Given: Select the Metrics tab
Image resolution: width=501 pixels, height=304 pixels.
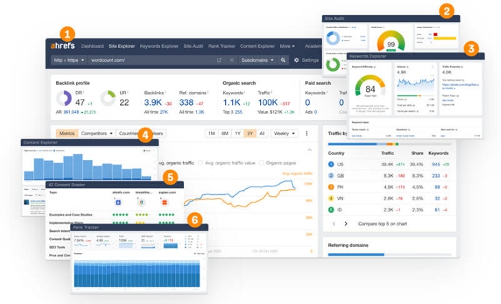Looking at the screenshot, I should click(x=67, y=134).
